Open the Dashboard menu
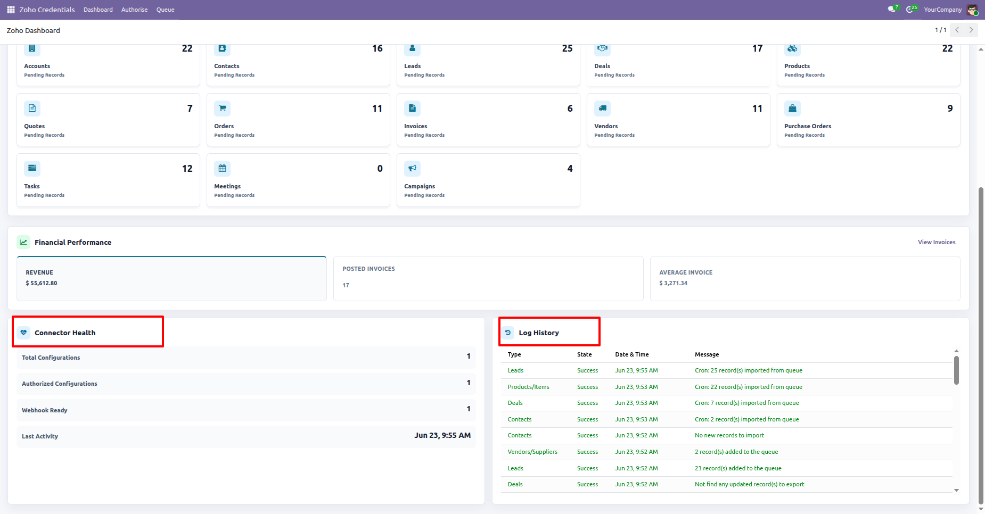985x514 pixels. pos(98,10)
